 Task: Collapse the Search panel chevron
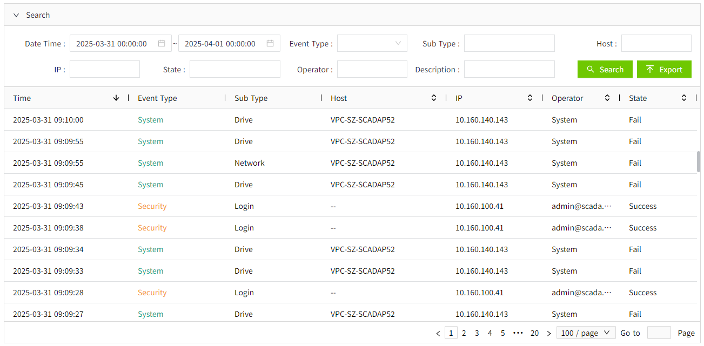pos(16,15)
